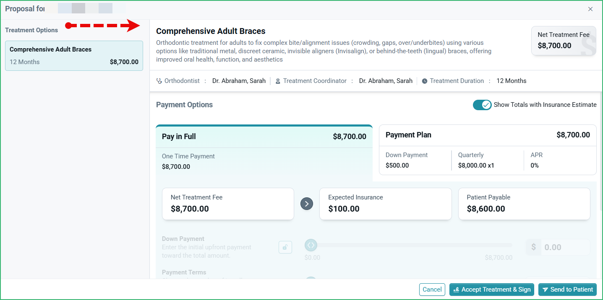Click Accept Treatment & Sign
Image resolution: width=603 pixels, height=300 pixels.
(492, 290)
